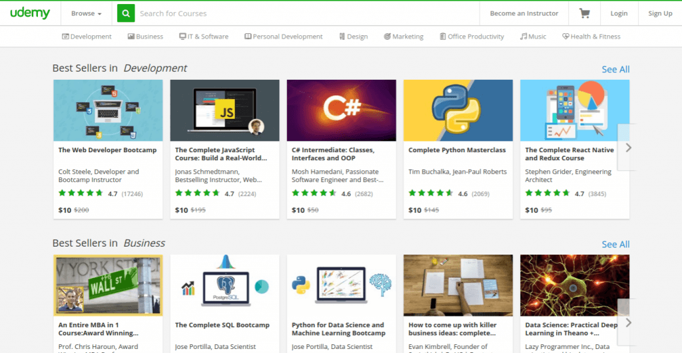Click the Login button
The height and width of the screenshot is (353, 682).
click(619, 13)
